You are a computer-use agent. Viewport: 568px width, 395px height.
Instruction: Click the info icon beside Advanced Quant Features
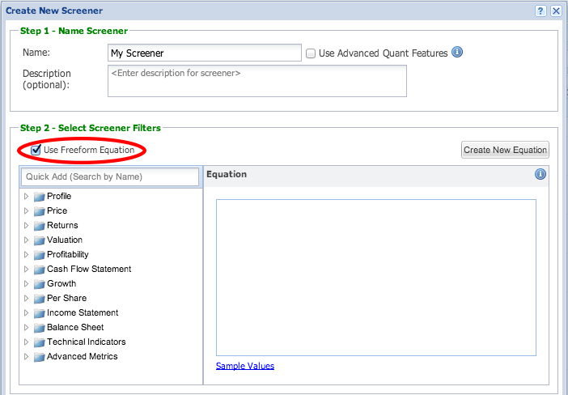pos(457,52)
